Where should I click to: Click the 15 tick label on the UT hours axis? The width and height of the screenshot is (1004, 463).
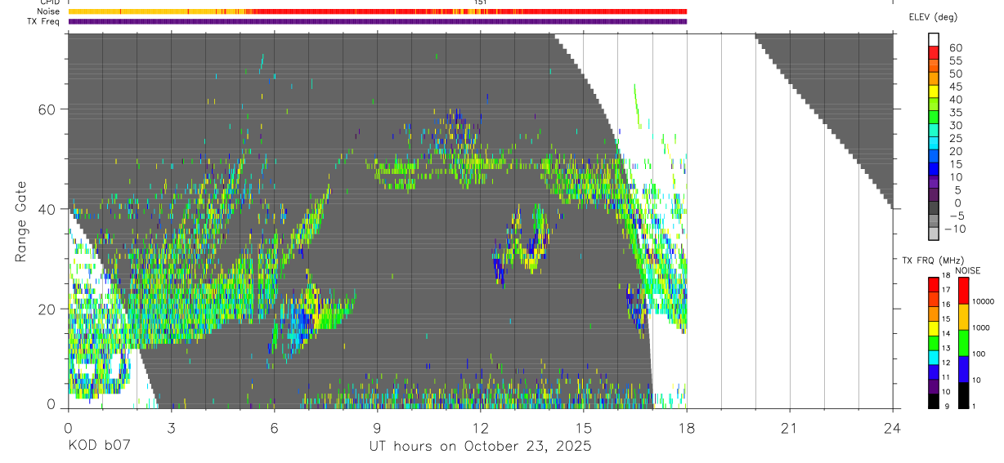[583, 429]
